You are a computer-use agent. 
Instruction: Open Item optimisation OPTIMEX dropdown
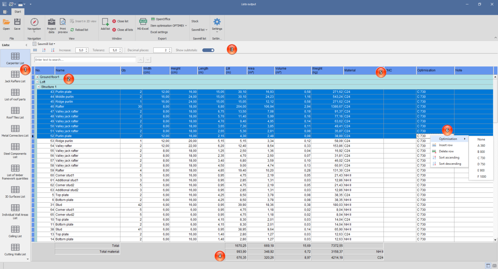(x=169, y=25)
